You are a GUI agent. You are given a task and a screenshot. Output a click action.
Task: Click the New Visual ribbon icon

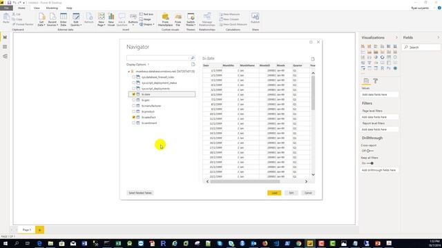(x=111, y=19)
